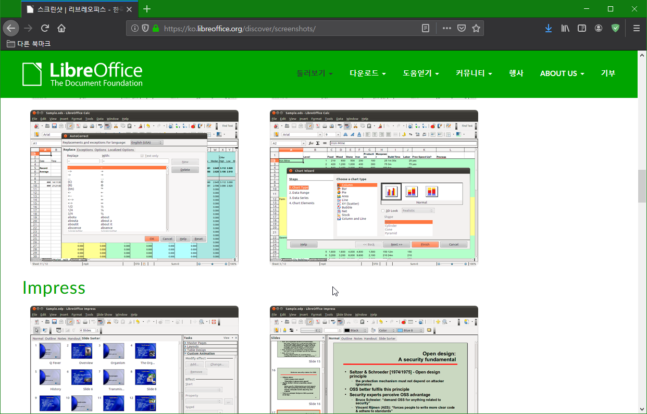647x414 pixels.
Task: Open the Impress Slide Sorter screenshot
Action: coord(134,359)
